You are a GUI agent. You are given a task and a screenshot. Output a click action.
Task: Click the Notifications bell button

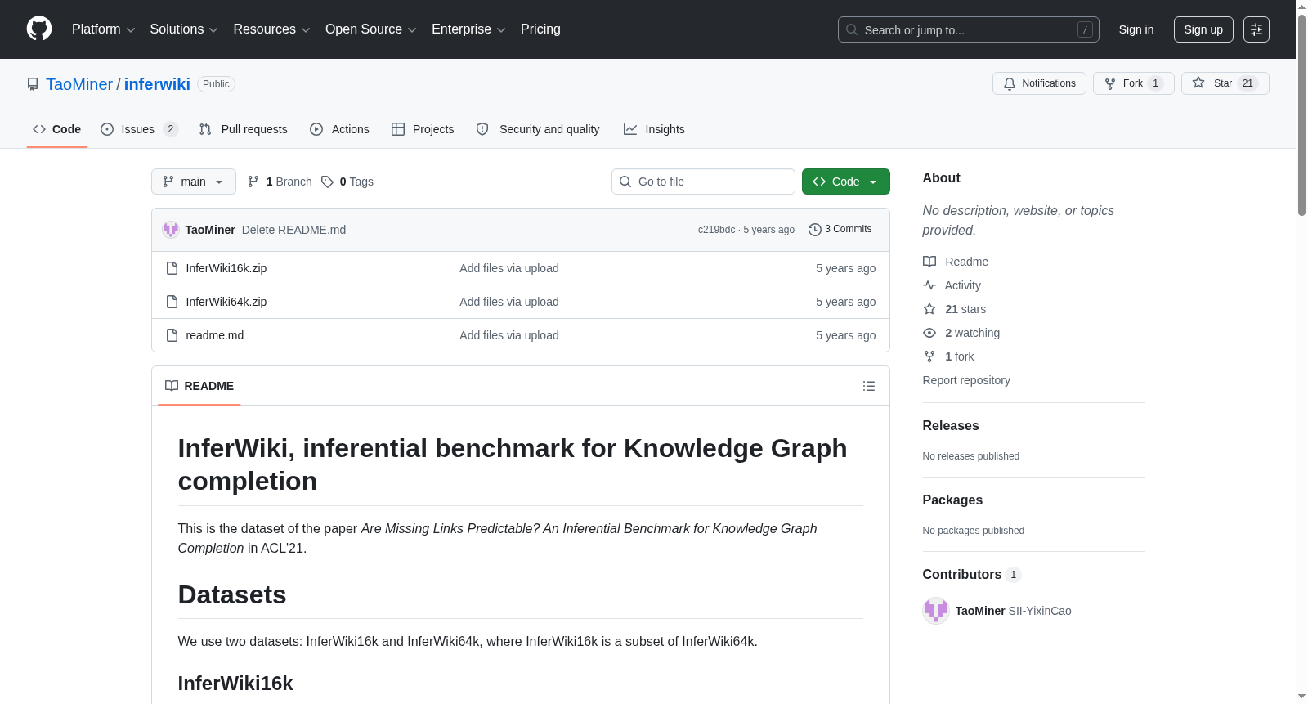pyautogui.click(x=1039, y=83)
